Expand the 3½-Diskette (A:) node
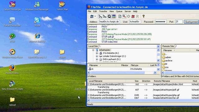Screen dimensions: 199x112 pos(97,53)
